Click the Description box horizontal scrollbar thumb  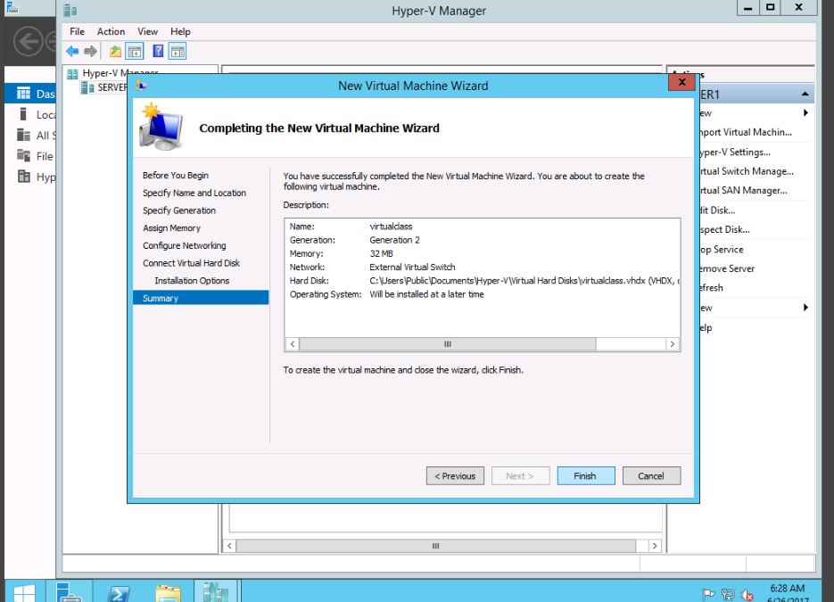[447, 344]
